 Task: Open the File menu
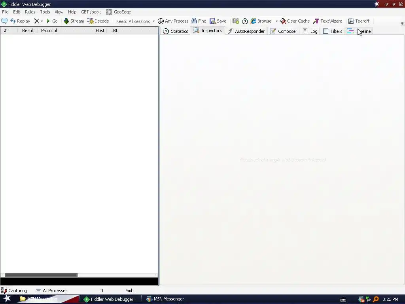[5, 12]
